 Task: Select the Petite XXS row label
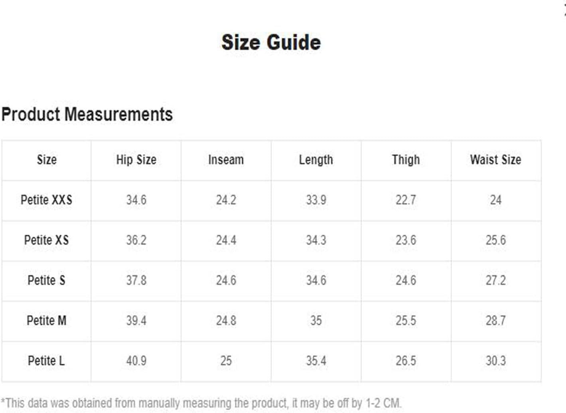click(46, 200)
